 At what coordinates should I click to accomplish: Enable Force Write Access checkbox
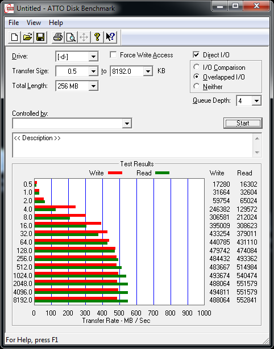click(113, 54)
